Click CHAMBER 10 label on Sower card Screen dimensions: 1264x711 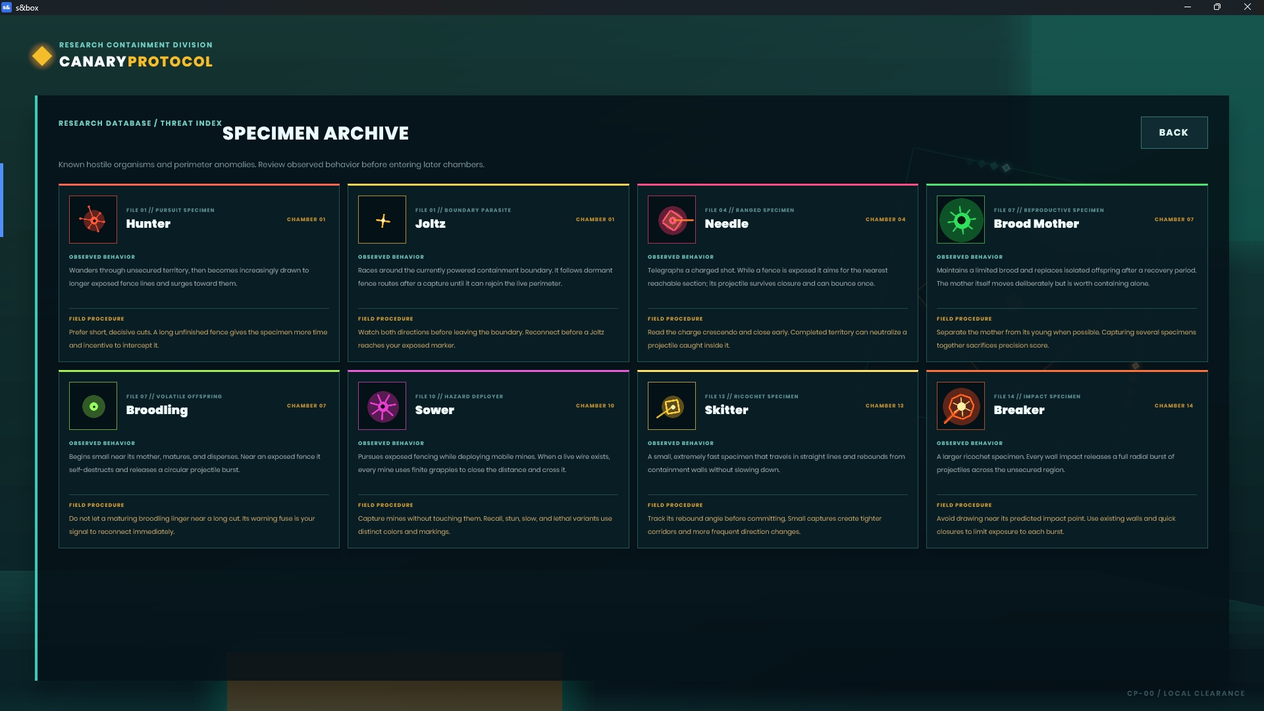(595, 406)
